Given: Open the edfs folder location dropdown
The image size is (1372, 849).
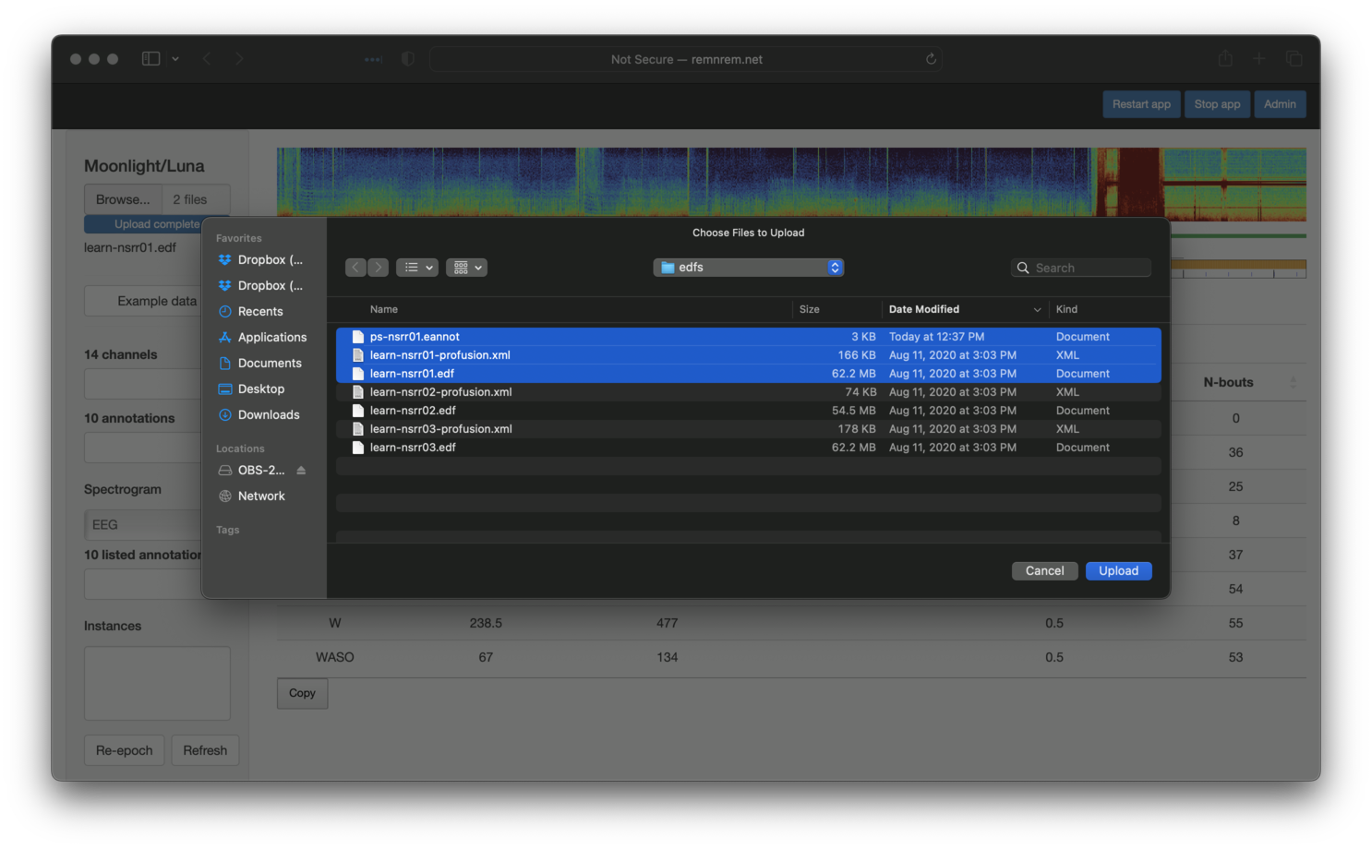Looking at the screenshot, I should point(748,268).
